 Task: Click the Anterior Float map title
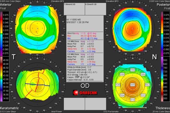6,6
